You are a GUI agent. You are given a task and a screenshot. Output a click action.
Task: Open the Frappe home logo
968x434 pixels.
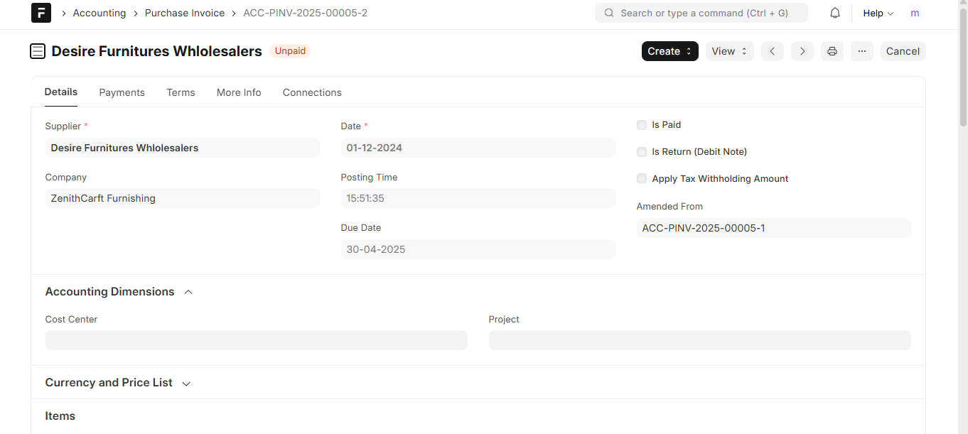coord(41,13)
